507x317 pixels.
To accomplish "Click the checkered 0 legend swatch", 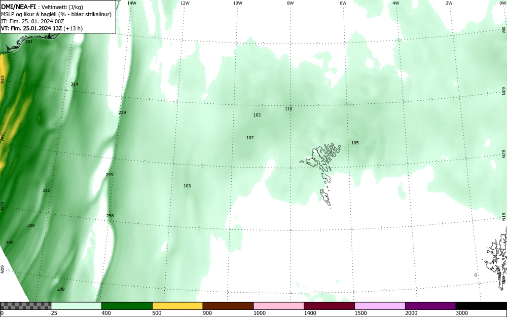I will pos(25,306).
